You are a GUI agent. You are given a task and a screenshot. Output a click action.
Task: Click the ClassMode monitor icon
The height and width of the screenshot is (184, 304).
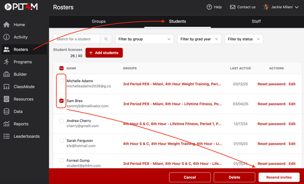pos(7,87)
